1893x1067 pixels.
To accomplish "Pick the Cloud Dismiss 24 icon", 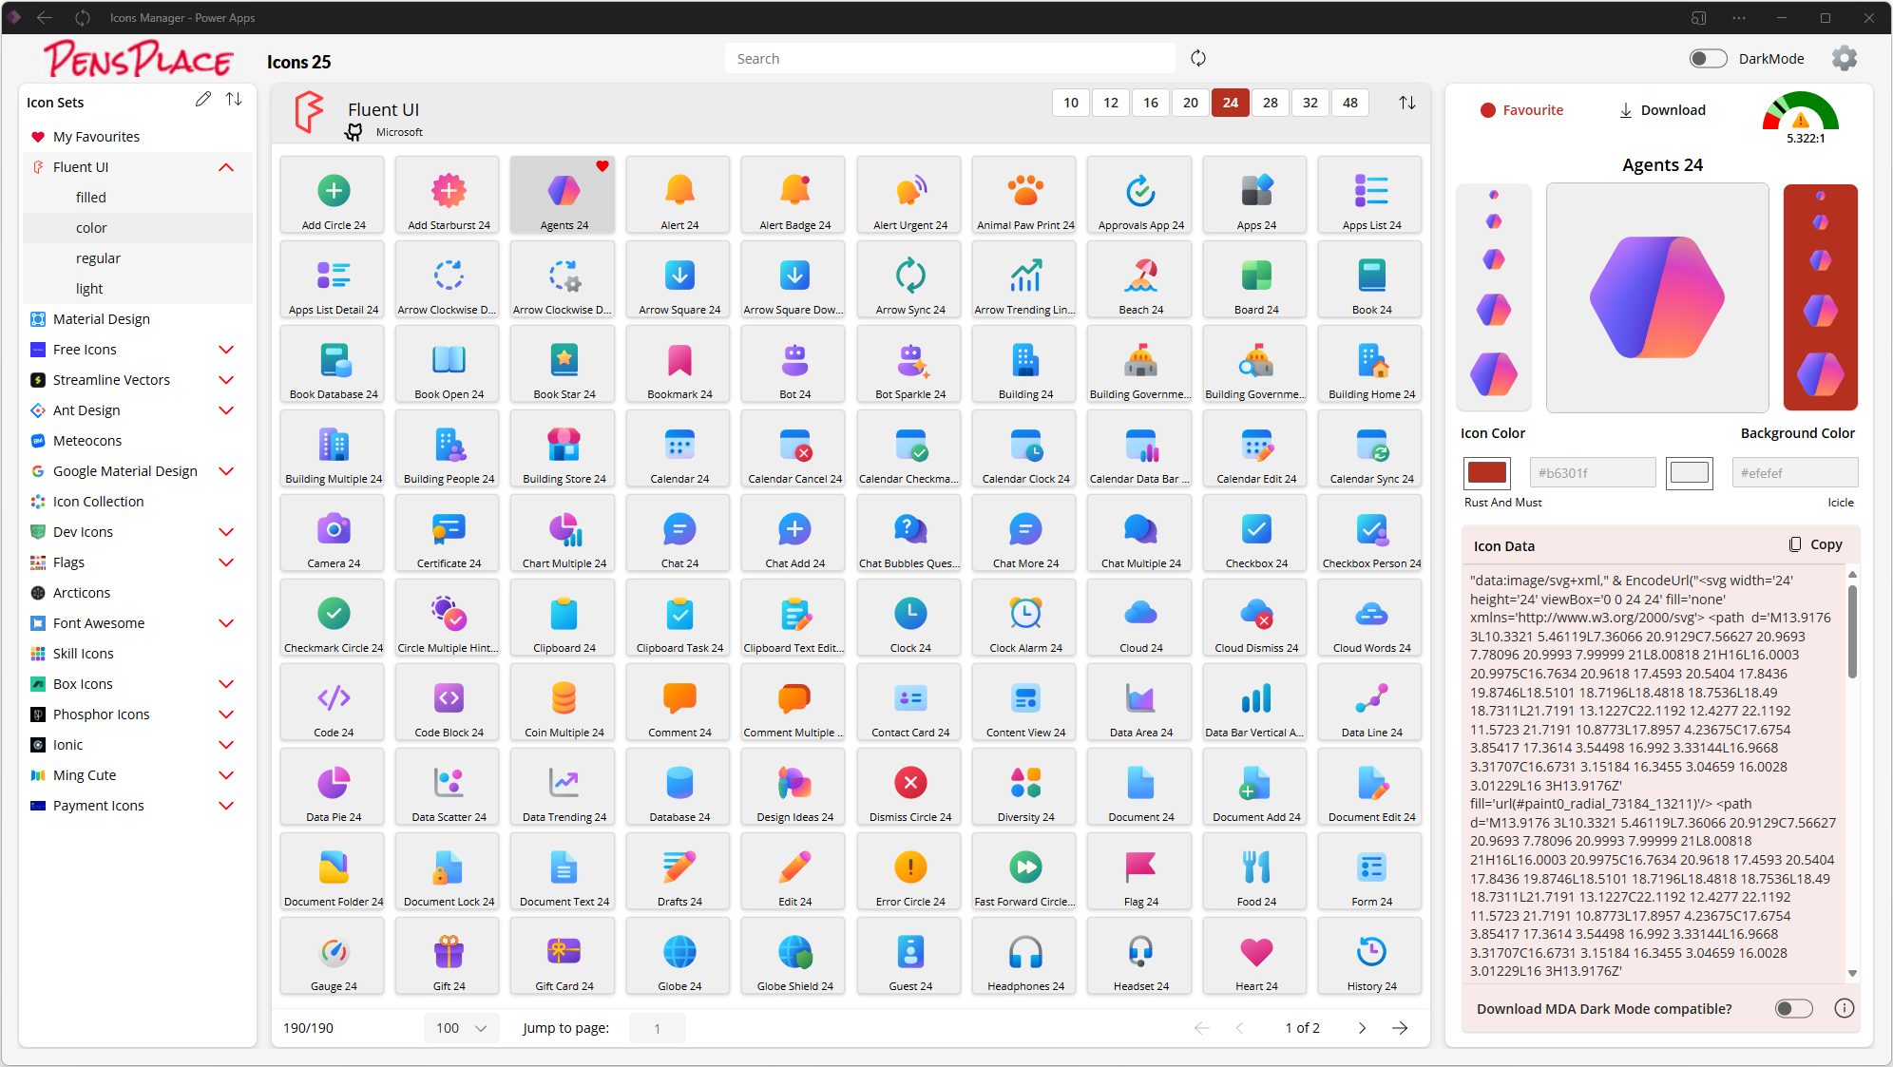I will (x=1256, y=618).
